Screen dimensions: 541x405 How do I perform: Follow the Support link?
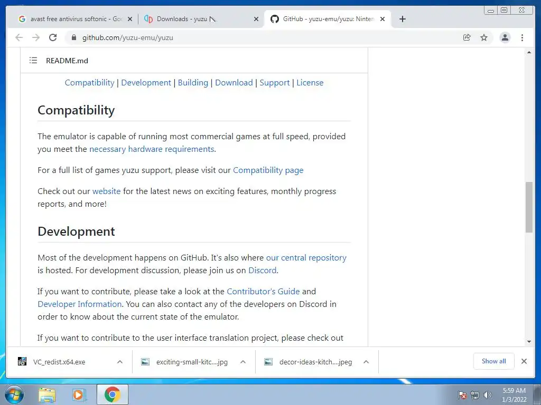click(x=275, y=83)
